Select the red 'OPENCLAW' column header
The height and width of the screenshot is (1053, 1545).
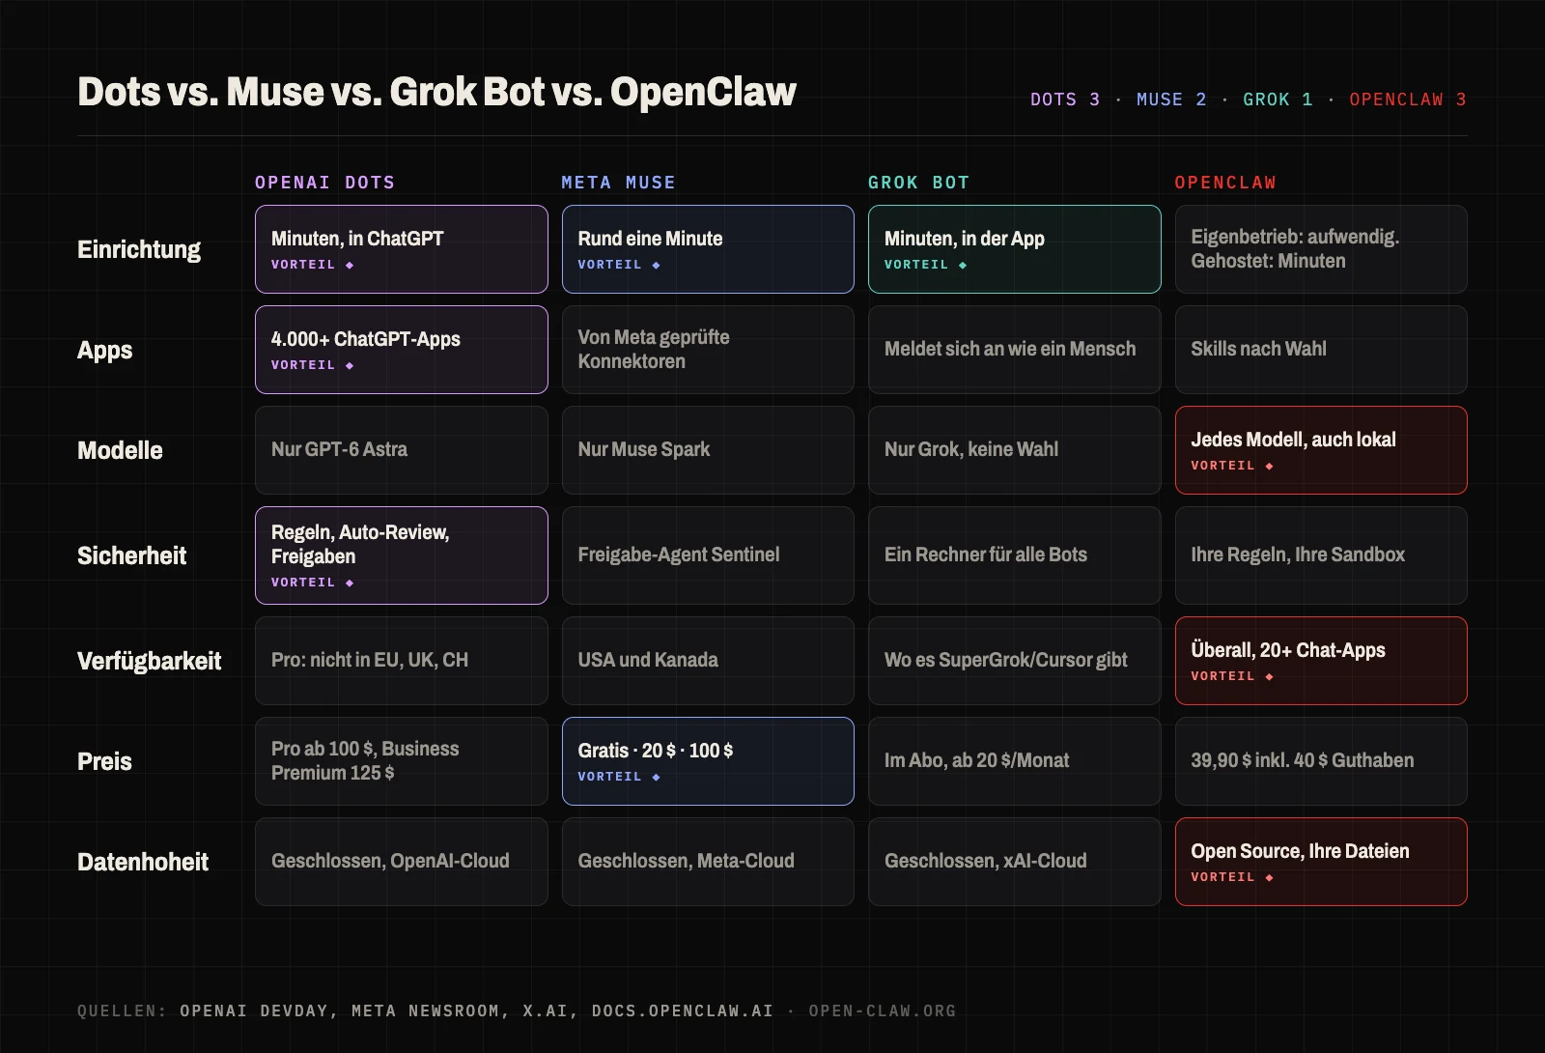point(1225,183)
